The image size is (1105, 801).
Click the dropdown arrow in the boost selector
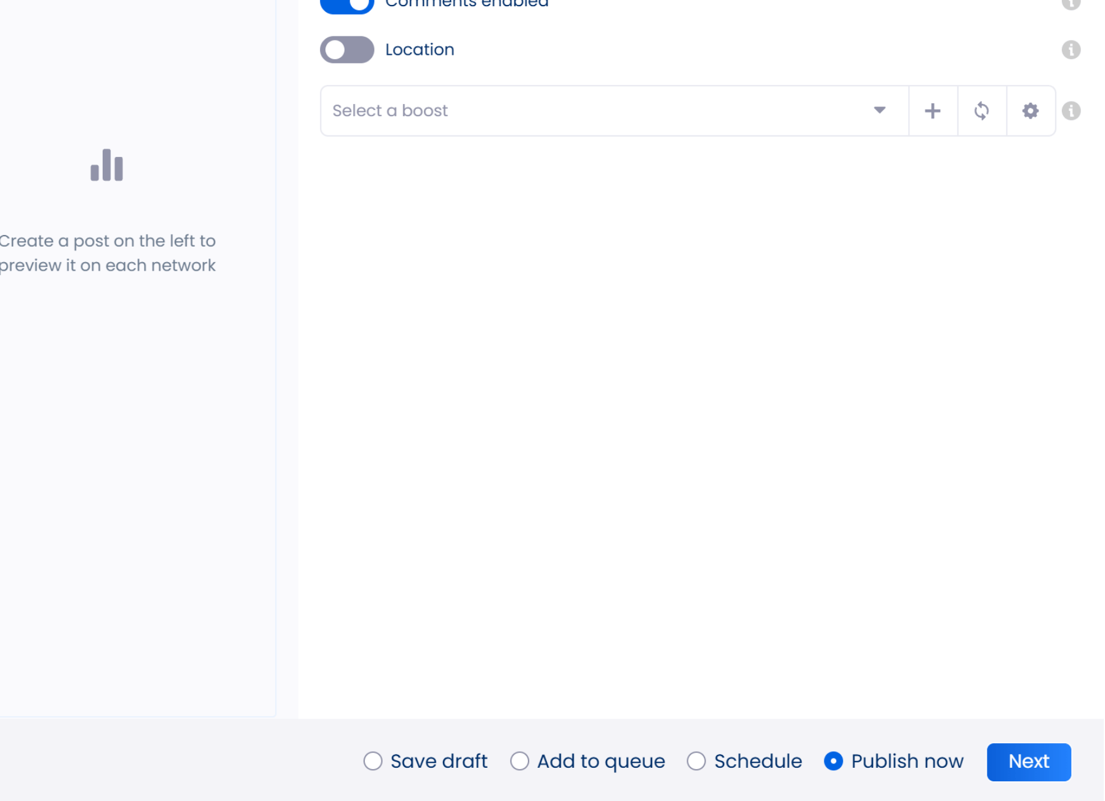[x=879, y=111]
